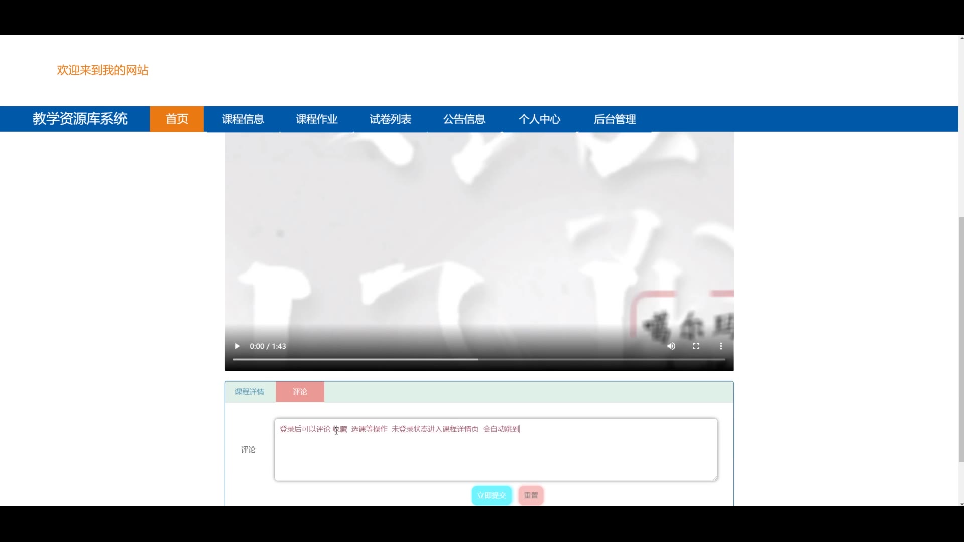This screenshot has width=964, height=542.
Task: Open 课程作业 menu item
Action: (x=317, y=119)
